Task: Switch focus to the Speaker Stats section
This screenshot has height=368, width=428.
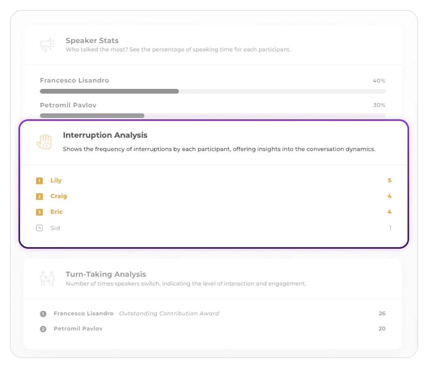Action: click(x=92, y=40)
